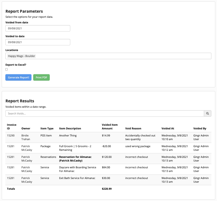Sort by Voided At column header

pyautogui.click(x=168, y=128)
